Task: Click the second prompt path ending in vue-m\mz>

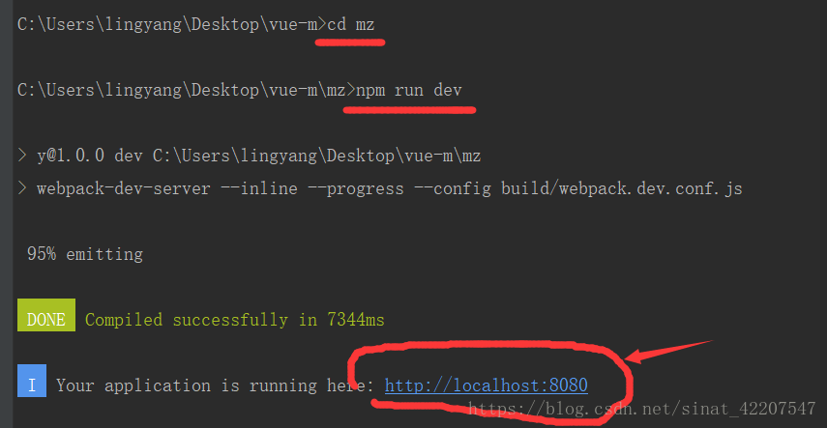Action: pos(186,90)
